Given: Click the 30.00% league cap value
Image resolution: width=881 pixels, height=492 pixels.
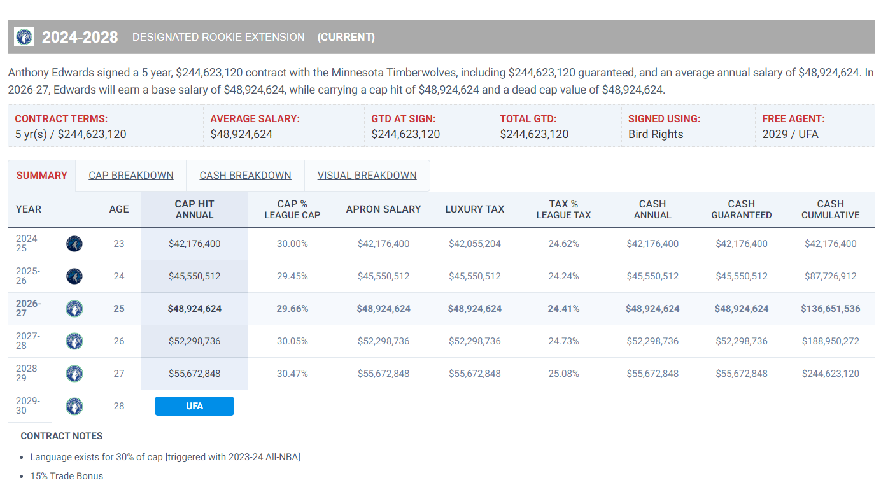Looking at the screenshot, I should (x=292, y=244).
